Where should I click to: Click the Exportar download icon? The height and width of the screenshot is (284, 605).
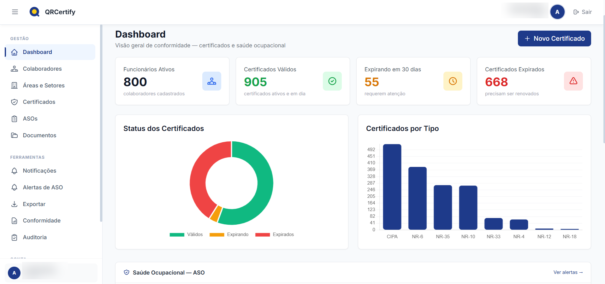coord(15,204)
